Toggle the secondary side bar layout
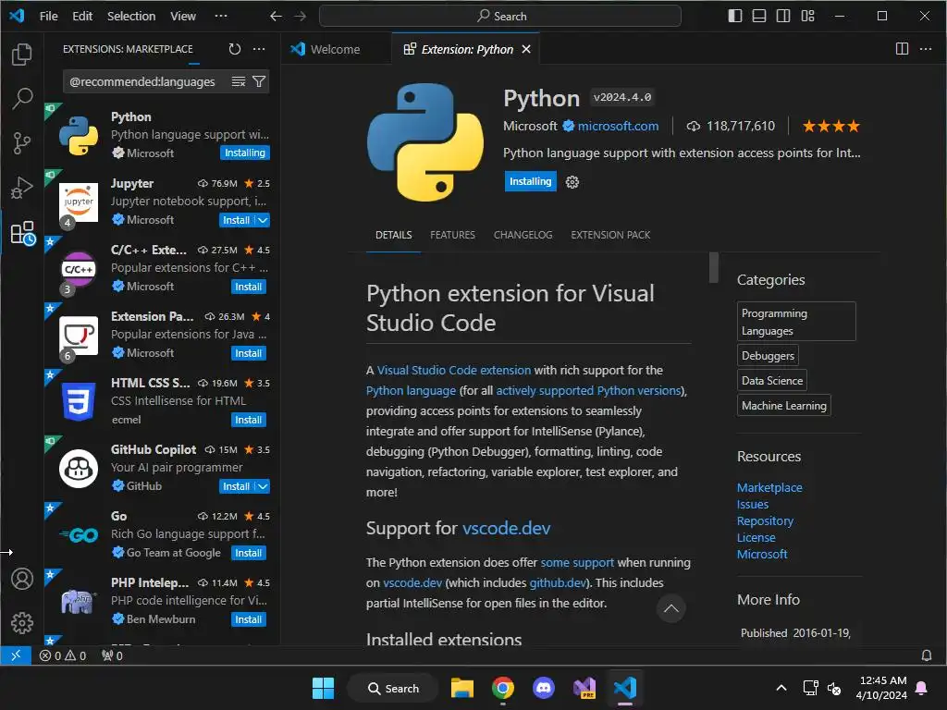Viewport: 947px width, 710px height. (783, 16)
